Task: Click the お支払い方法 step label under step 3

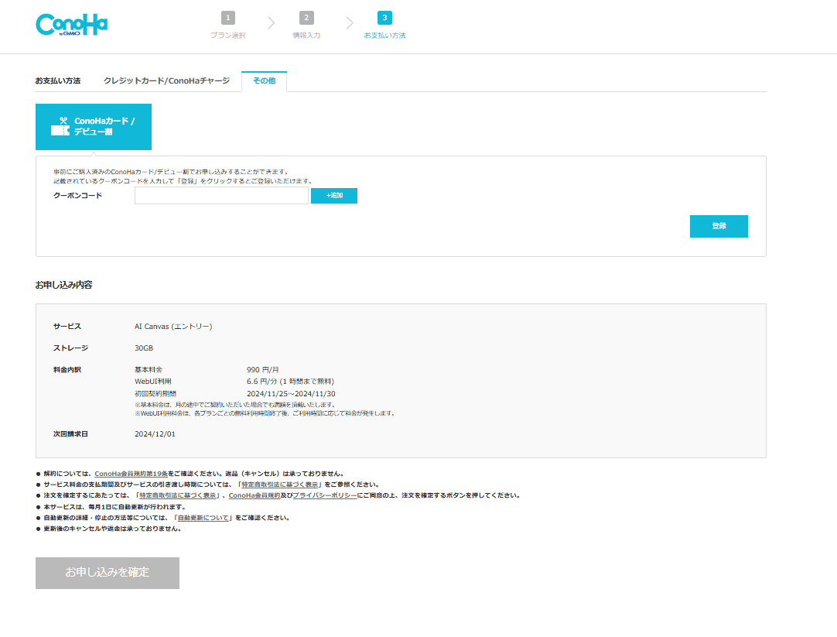Action: pos(385,36)
